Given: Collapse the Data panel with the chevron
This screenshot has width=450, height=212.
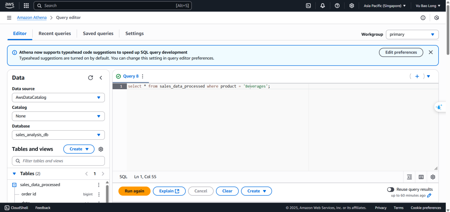Looking at the screenshot, I should [101, 78].
